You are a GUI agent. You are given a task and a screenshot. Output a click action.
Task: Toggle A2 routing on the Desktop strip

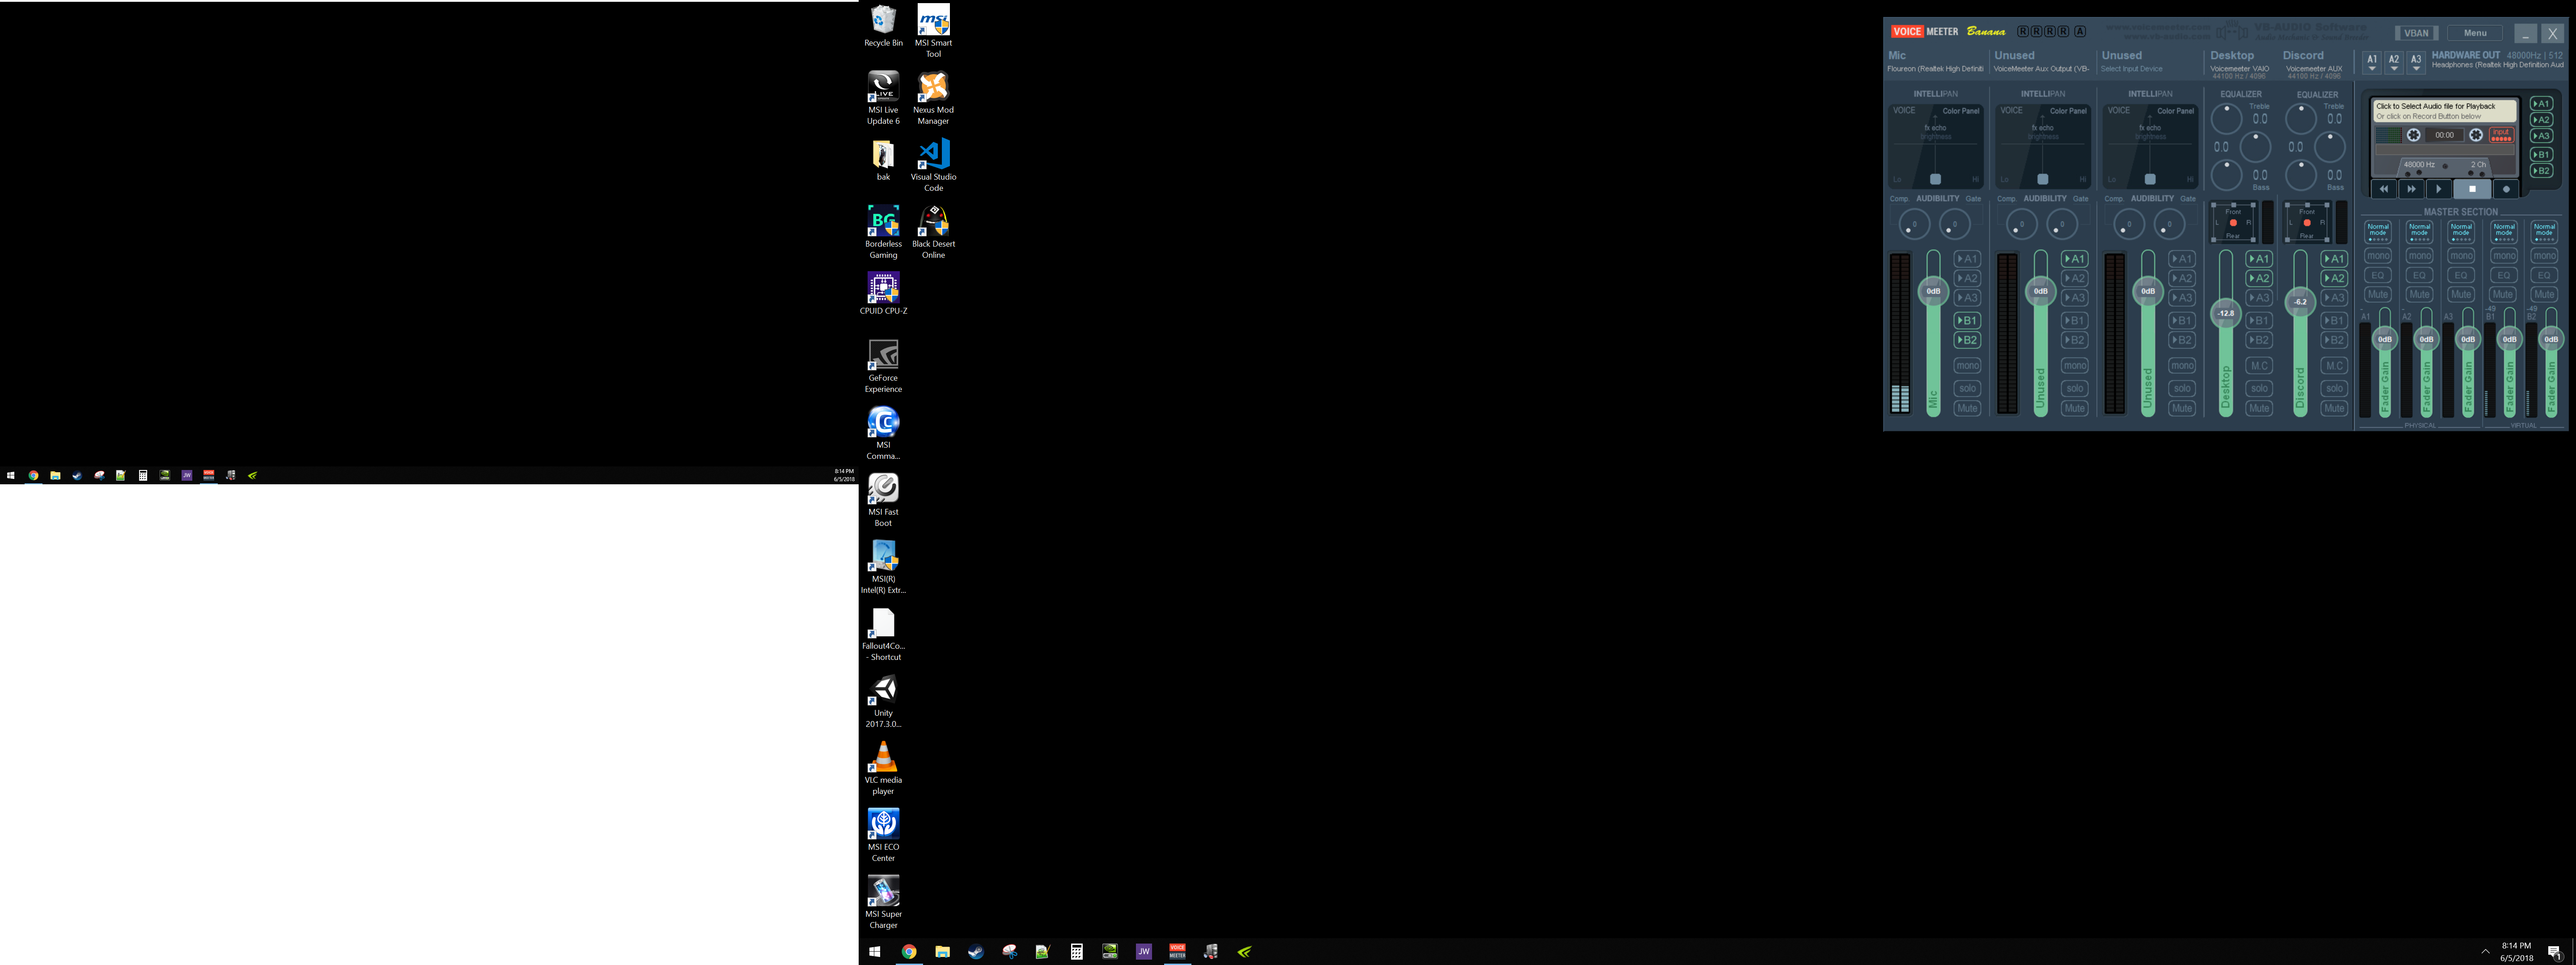point(2259,279)
